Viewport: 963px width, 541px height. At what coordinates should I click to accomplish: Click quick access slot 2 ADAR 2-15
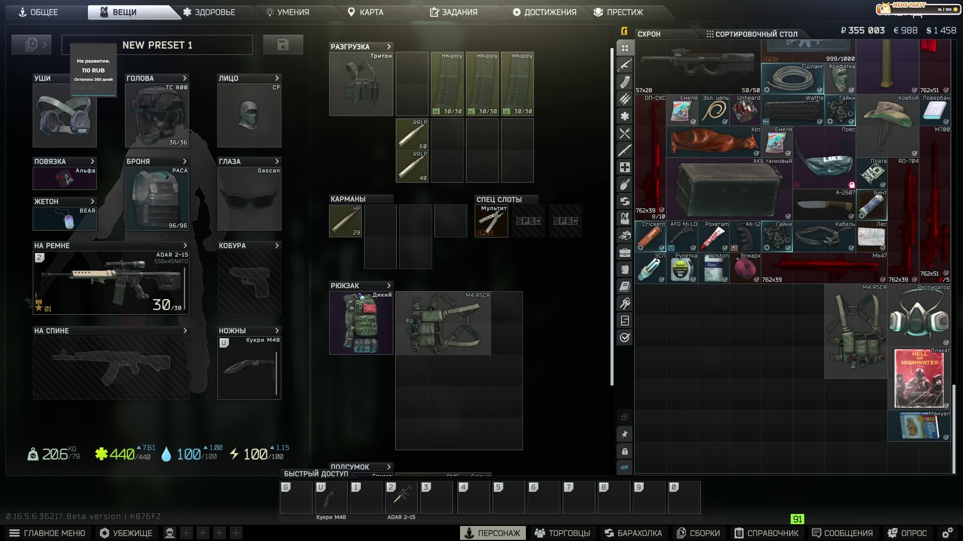click(401, 497)
